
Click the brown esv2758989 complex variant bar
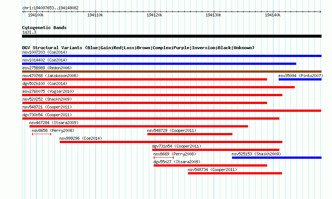pos(172,72)
